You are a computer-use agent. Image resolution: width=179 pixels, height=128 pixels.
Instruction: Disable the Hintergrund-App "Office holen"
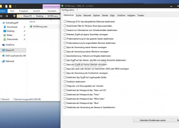(65, 99)
